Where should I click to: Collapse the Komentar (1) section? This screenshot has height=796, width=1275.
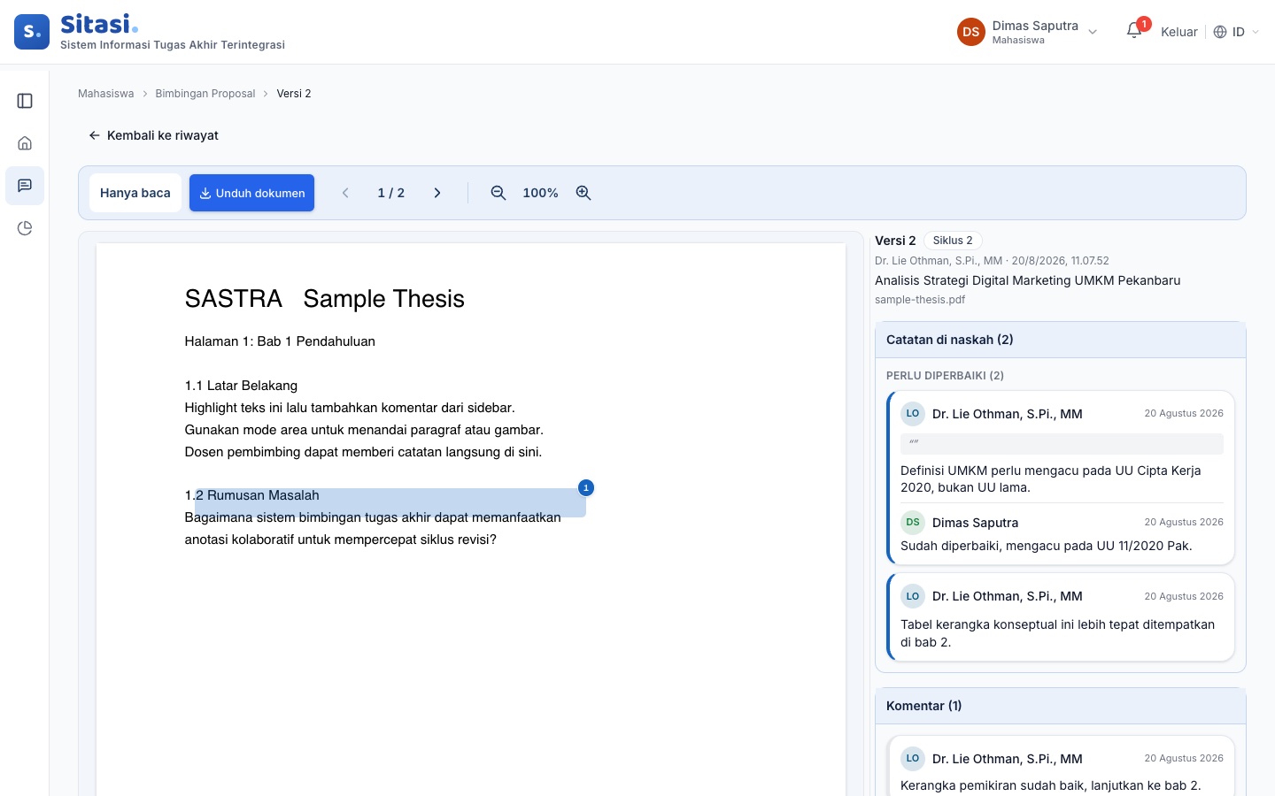pos(1060,706)
